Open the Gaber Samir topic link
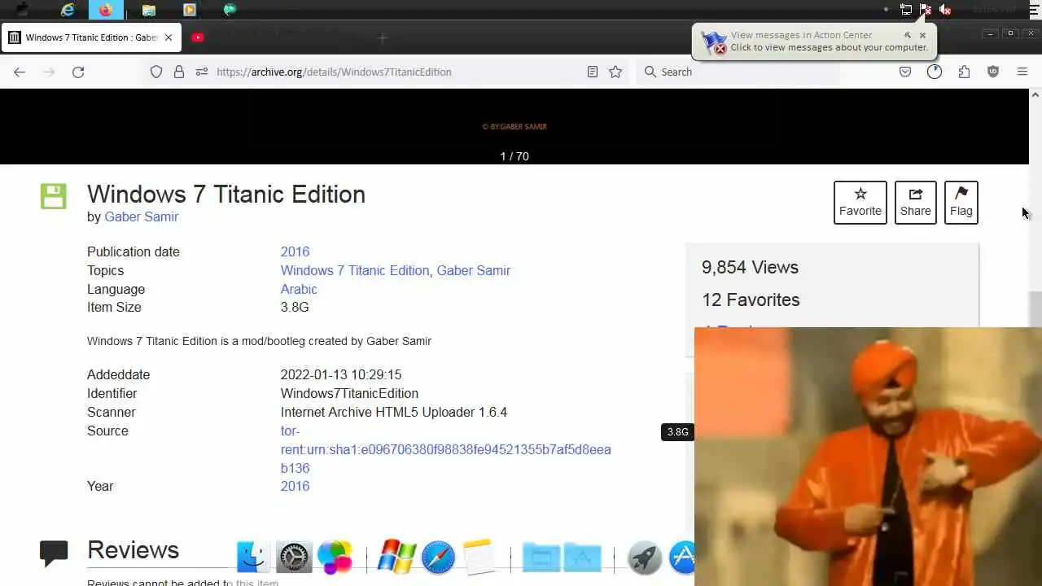 click(473, 270)
